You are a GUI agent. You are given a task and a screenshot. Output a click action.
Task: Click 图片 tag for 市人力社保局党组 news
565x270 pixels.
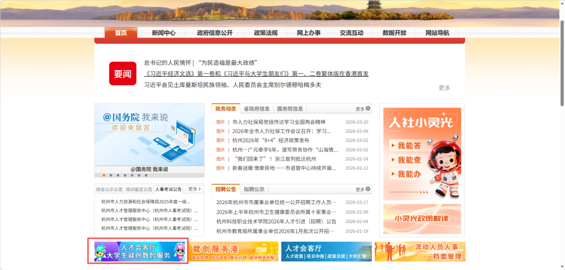(220, 122)
